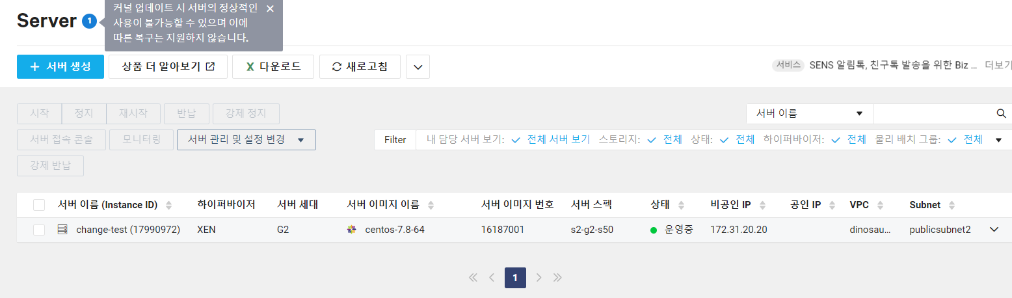Check the change-test server row checkbox
Image resolution: width=1012 pixels, height=298 pixels.
coord(39,230)
